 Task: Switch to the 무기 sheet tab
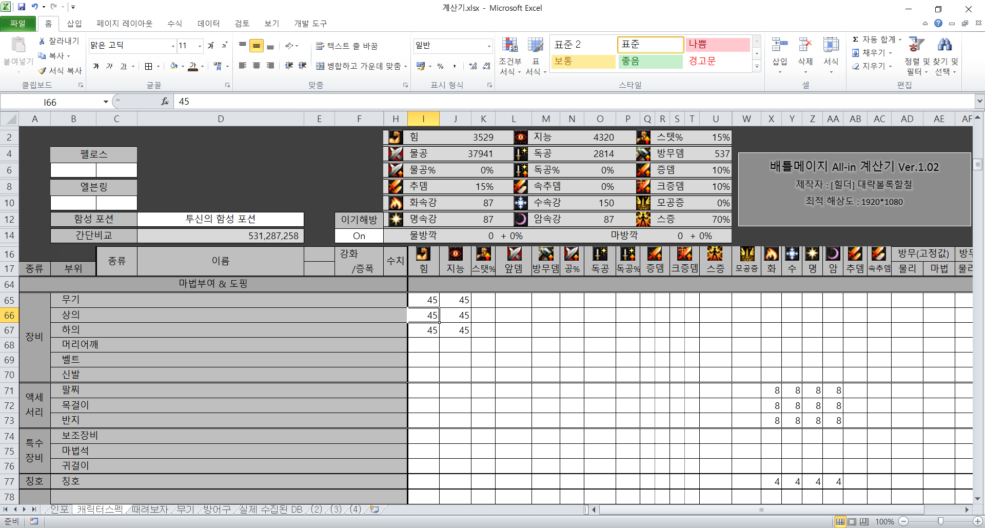(185, 510)
